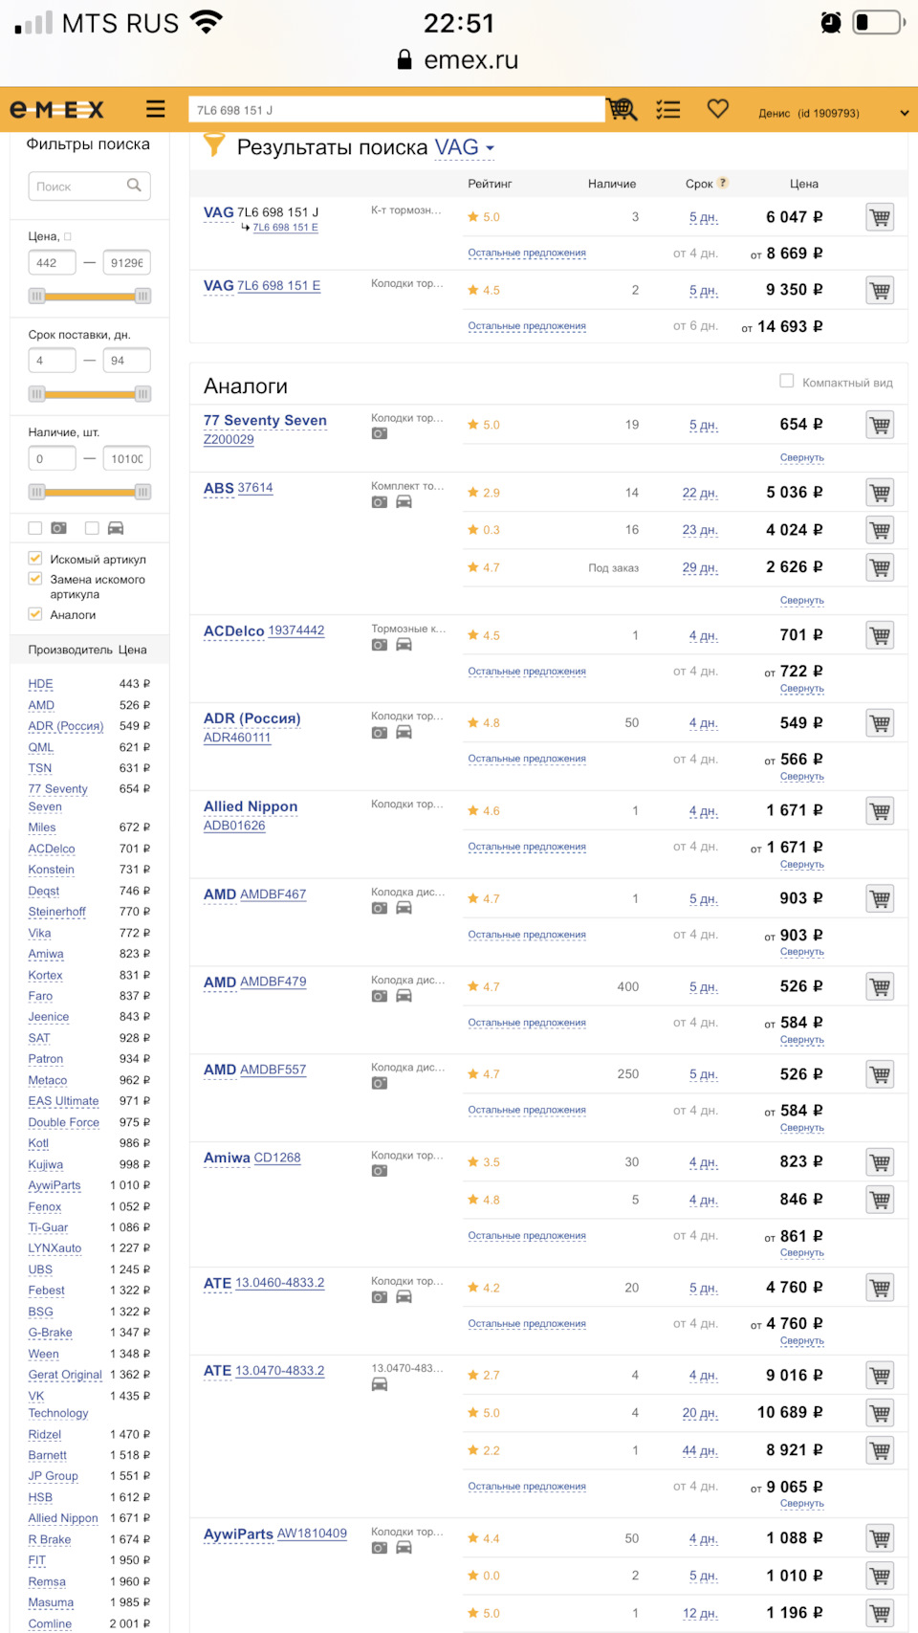Open AywiParts AW1810409 part link
Viewport: 918px width, 1633px height.
(x=312, y=1534)
